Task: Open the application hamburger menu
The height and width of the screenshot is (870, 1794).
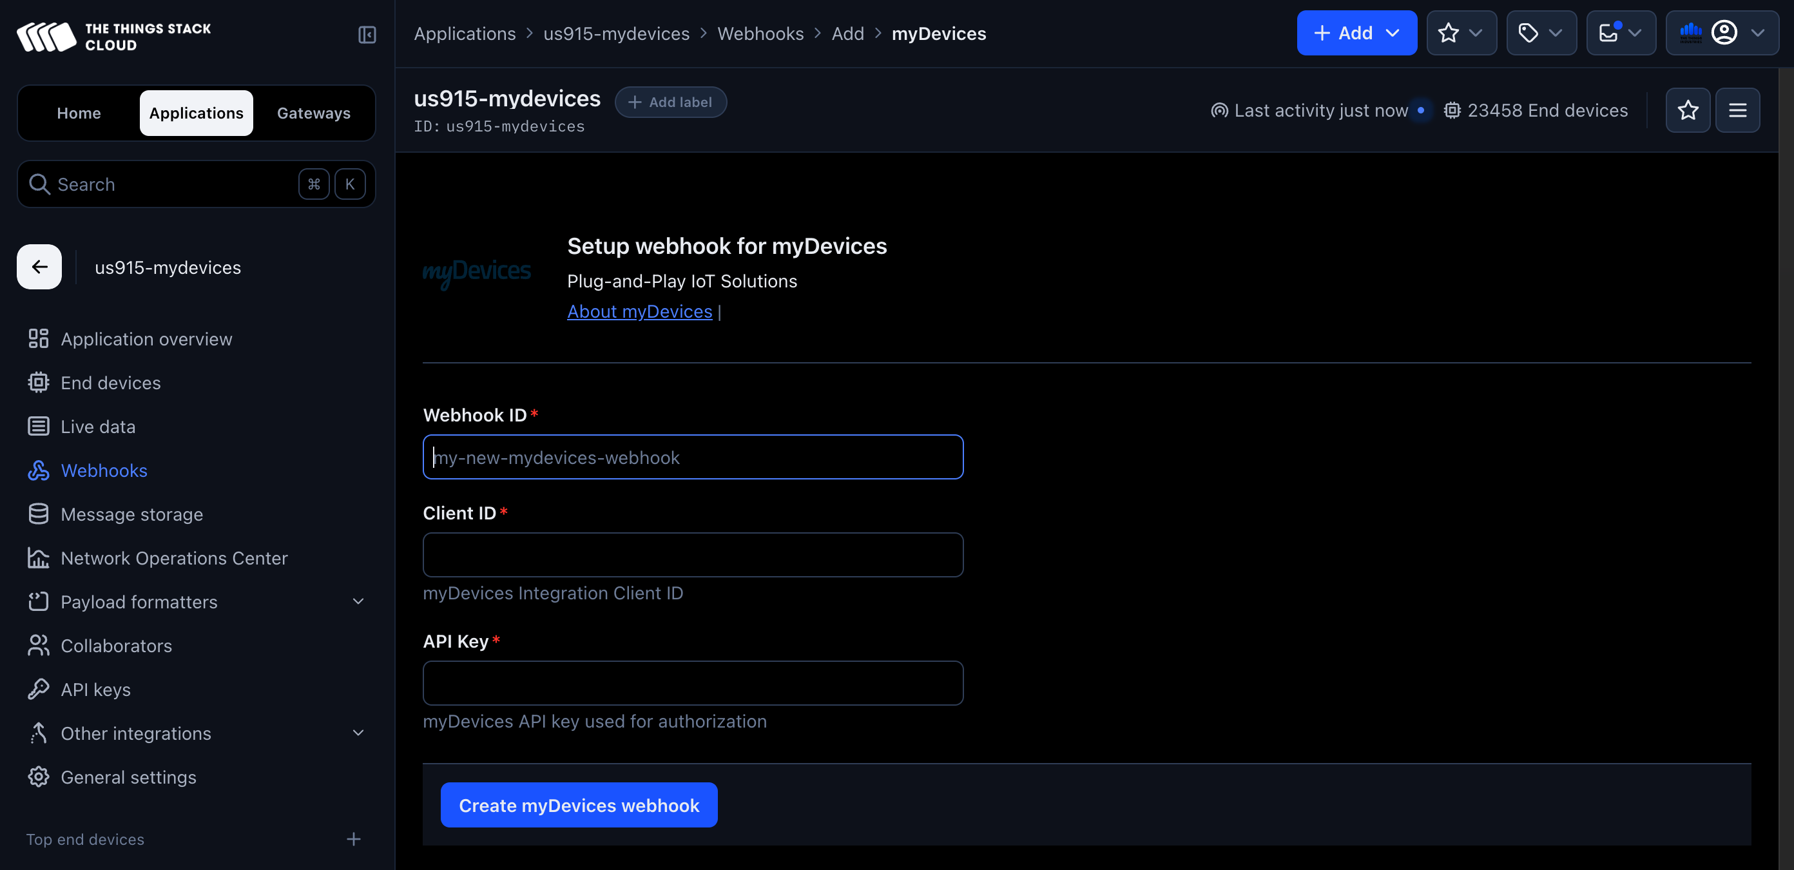Action: point(1737,110)
